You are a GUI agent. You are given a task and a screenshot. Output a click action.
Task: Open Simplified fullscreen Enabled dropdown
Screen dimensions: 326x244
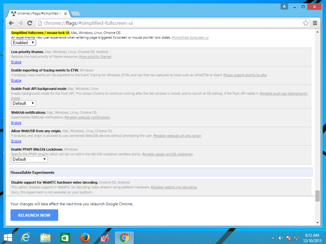23,42
